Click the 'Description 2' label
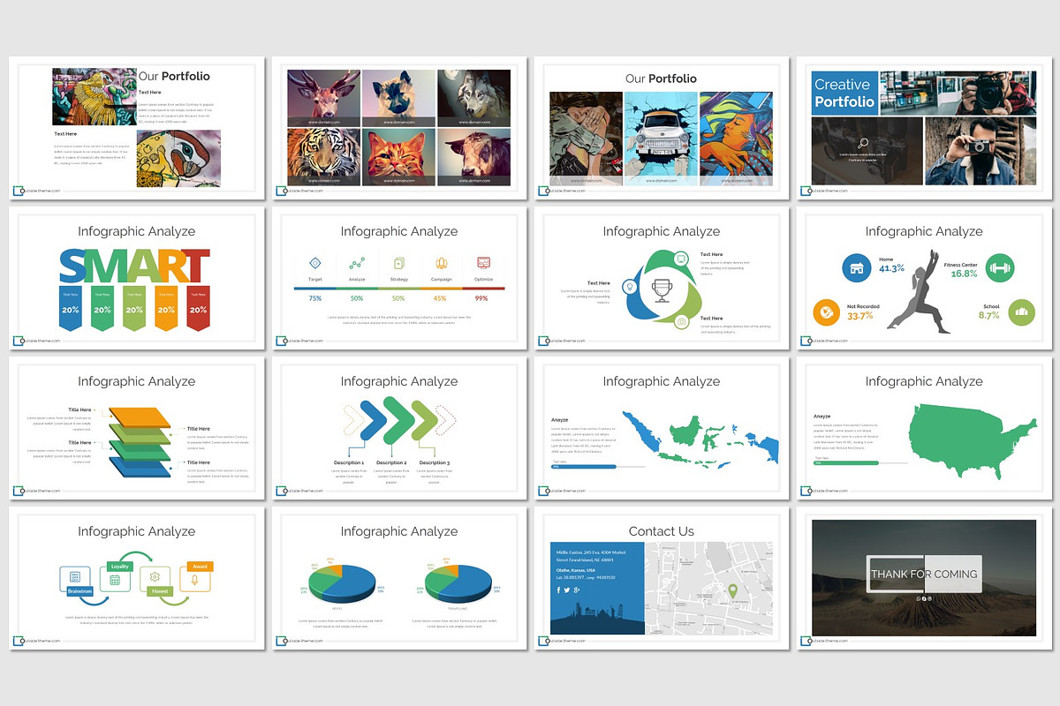 click(x=391, y=462)
